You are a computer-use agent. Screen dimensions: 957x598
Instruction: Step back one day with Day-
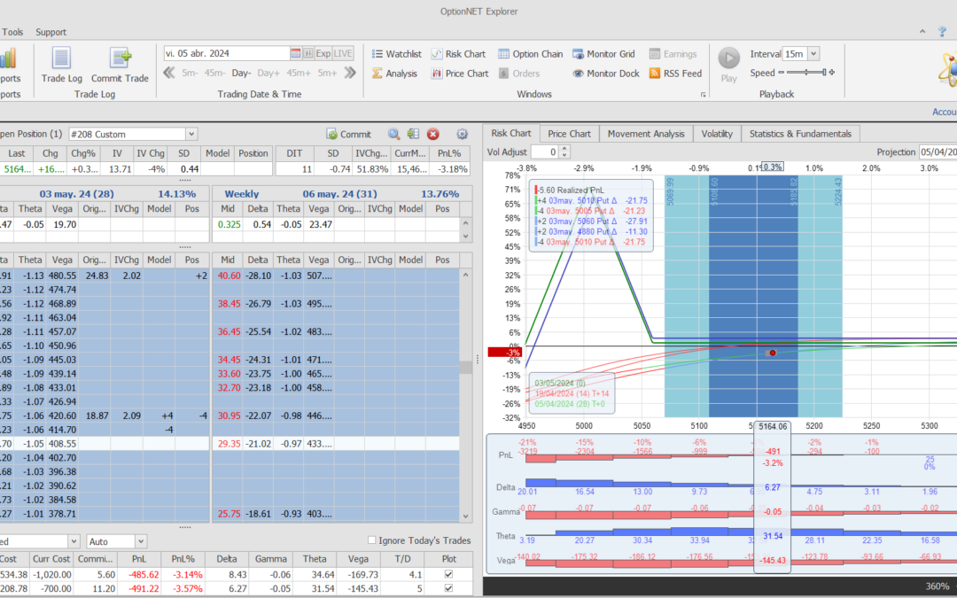(242, 74)
